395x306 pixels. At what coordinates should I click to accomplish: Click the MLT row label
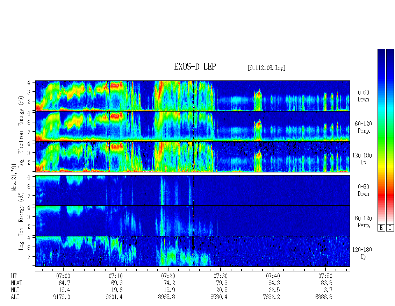15,290
